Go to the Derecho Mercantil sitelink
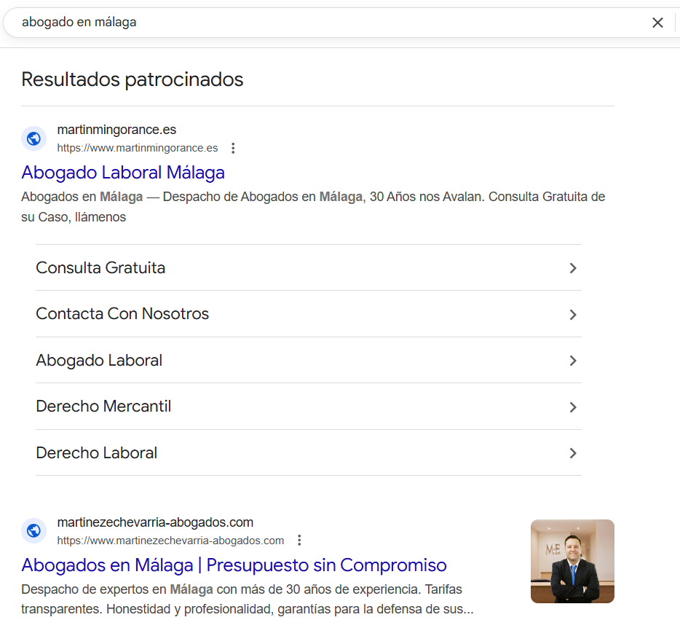The width and height of the screenshot is (680, 628). coord(103,407)
